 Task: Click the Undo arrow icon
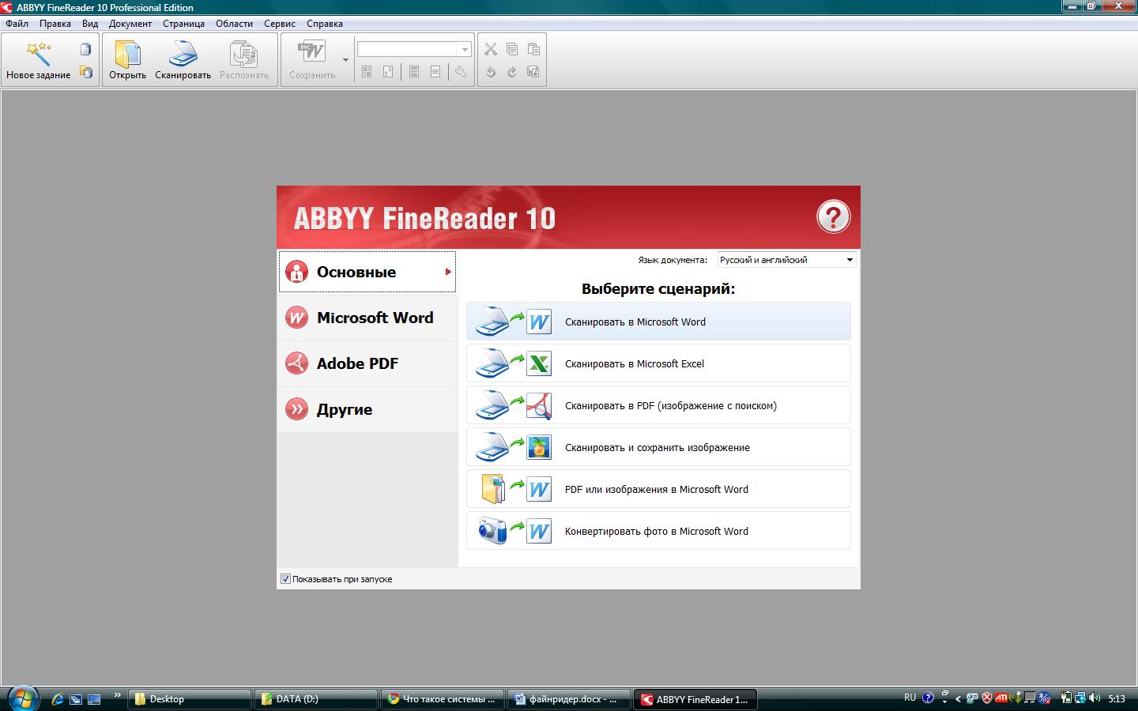pyautogui.click(x=491, y=72)
